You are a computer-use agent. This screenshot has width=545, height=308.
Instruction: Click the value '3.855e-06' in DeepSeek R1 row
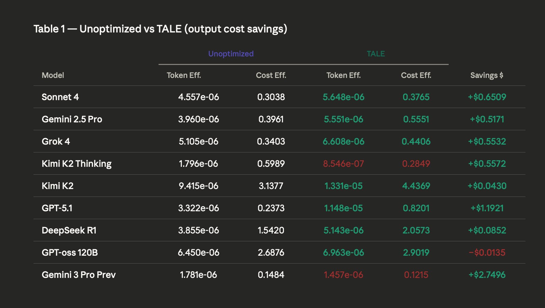(x=199, y=230)
